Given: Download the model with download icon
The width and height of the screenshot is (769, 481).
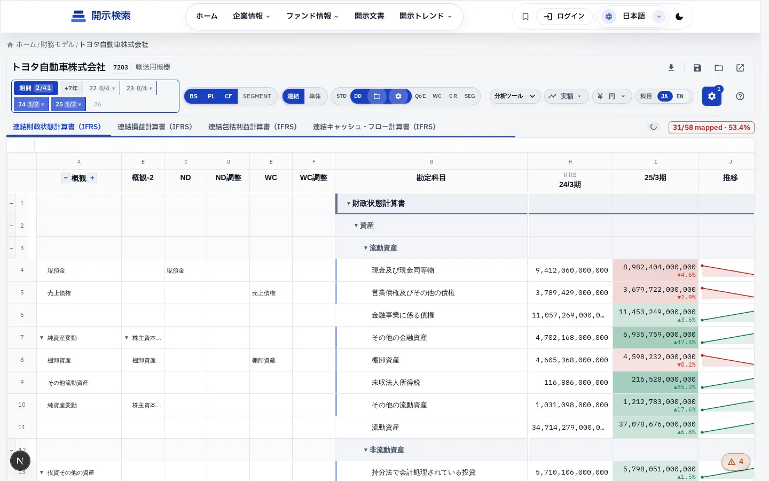Looking at the screenshot, I should click(671, 68).
